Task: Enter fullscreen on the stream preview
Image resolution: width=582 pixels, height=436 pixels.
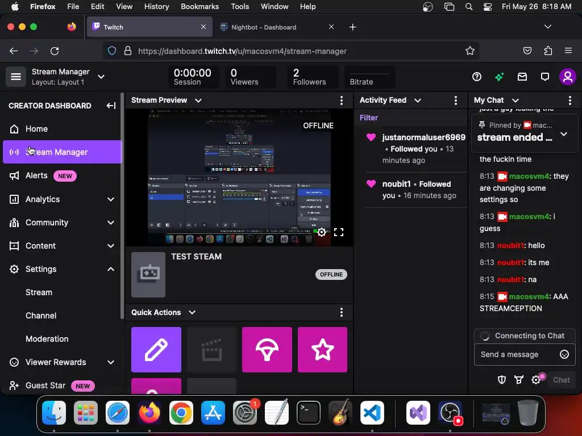Action: pos(339,232)
